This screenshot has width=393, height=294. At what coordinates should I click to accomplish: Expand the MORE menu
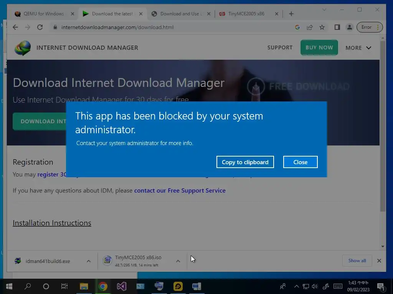(x=358, y=48)
